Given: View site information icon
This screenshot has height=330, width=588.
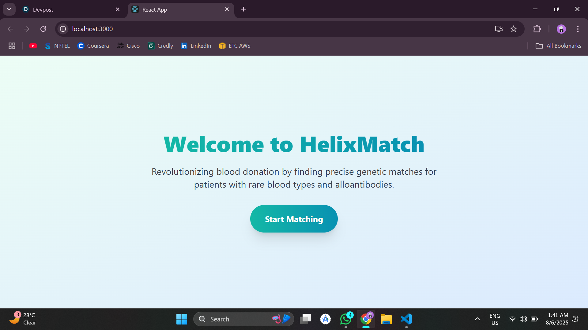Looking at the screenshot, I should point(63,29).
